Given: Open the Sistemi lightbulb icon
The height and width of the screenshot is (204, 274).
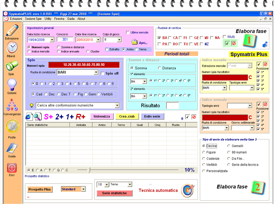Looking at the screenshot, I should 12,85.
